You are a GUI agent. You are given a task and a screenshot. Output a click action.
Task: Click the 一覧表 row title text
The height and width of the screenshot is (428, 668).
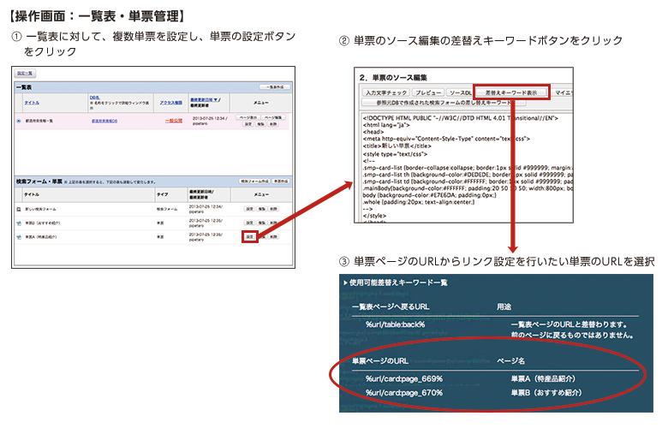pos(39,121)
